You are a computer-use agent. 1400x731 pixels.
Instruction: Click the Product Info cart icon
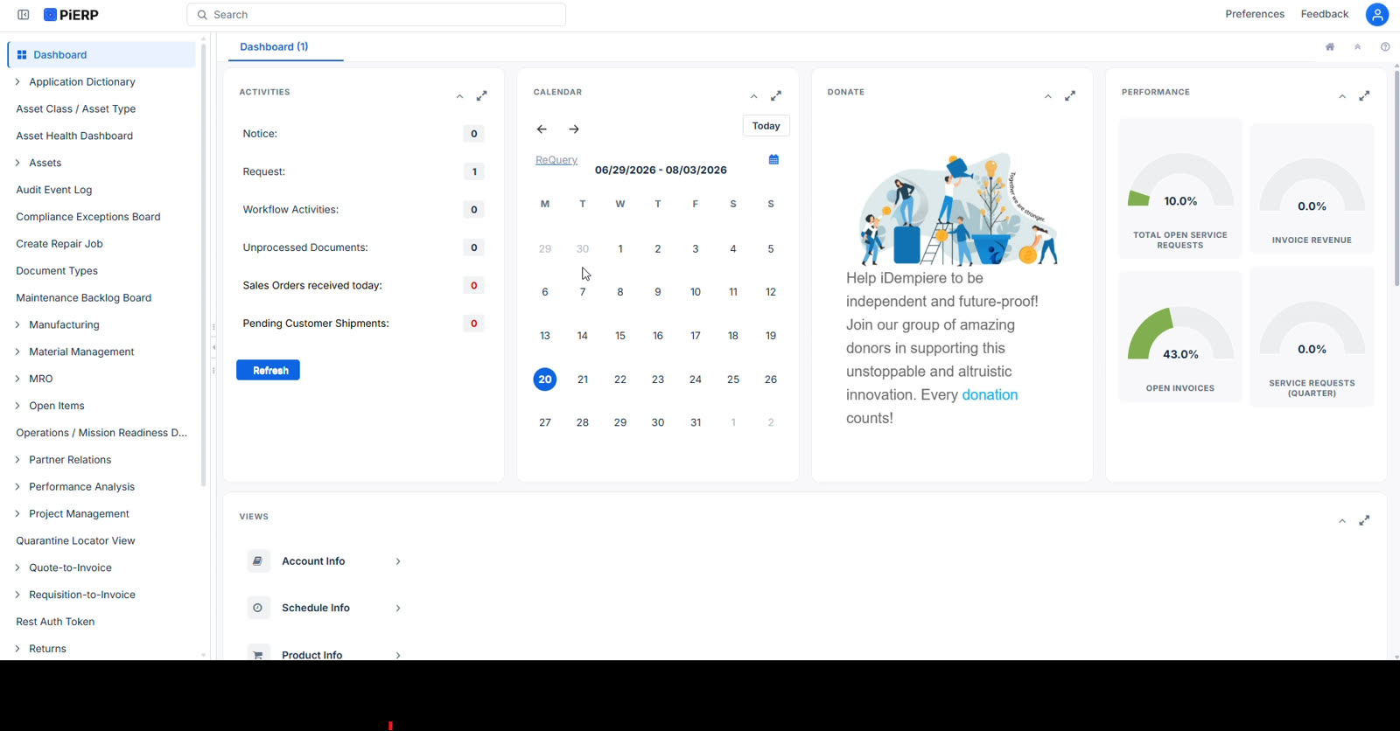coord(258,654)
